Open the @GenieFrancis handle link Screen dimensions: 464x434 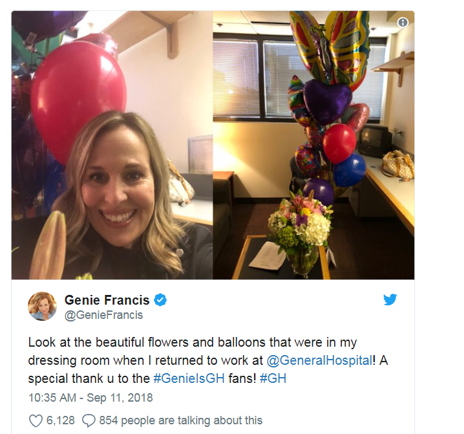pyautogui.click(x=103, y=315)
